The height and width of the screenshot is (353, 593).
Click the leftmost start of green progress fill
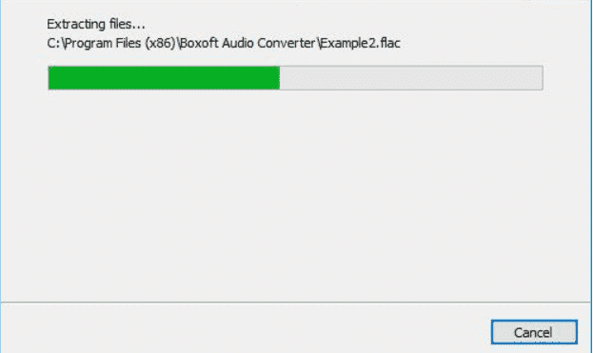(50, 78)
